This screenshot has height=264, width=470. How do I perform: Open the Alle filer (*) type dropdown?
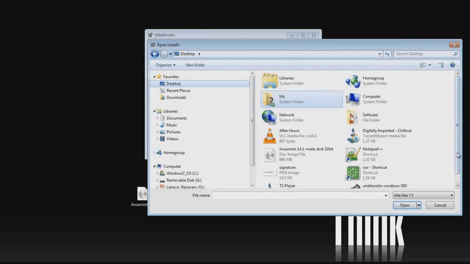click(423, 195)
